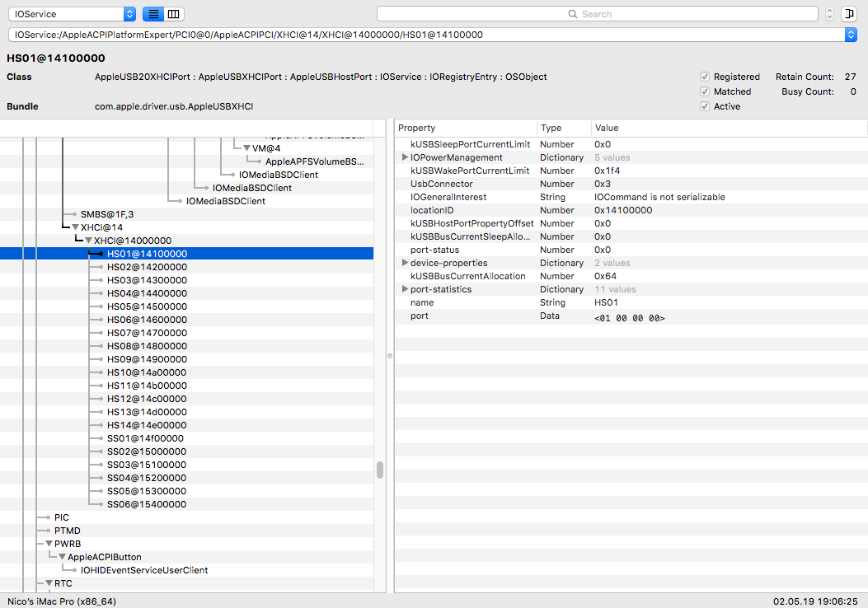The image size is (868, 608).
Task: Open the IOService plane dropdown
Action: [x=72, y=14]
